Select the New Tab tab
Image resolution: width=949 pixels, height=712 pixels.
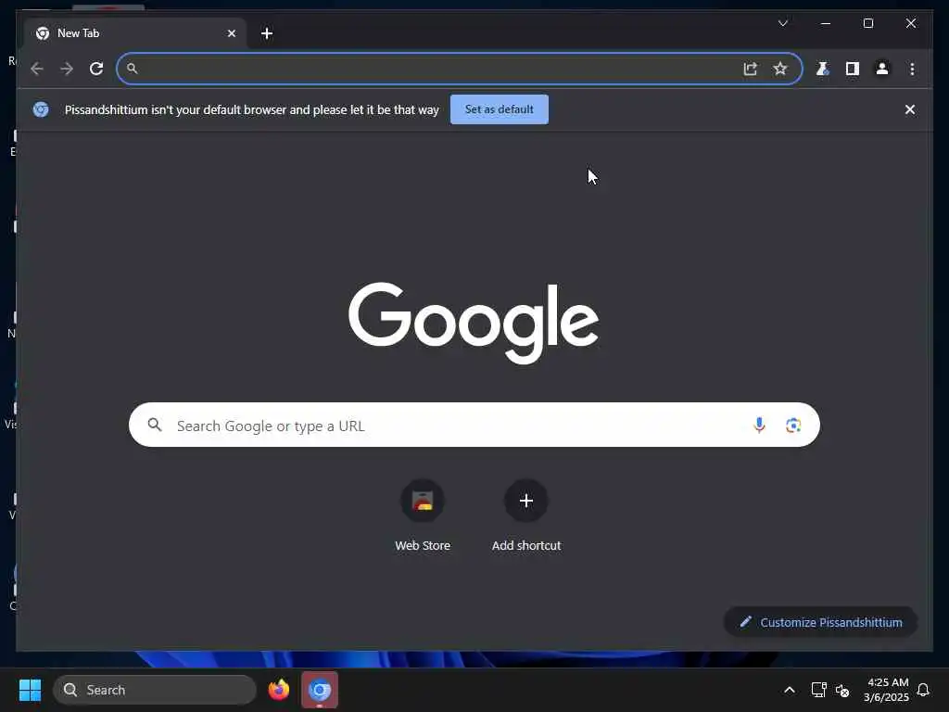(134, 33)
